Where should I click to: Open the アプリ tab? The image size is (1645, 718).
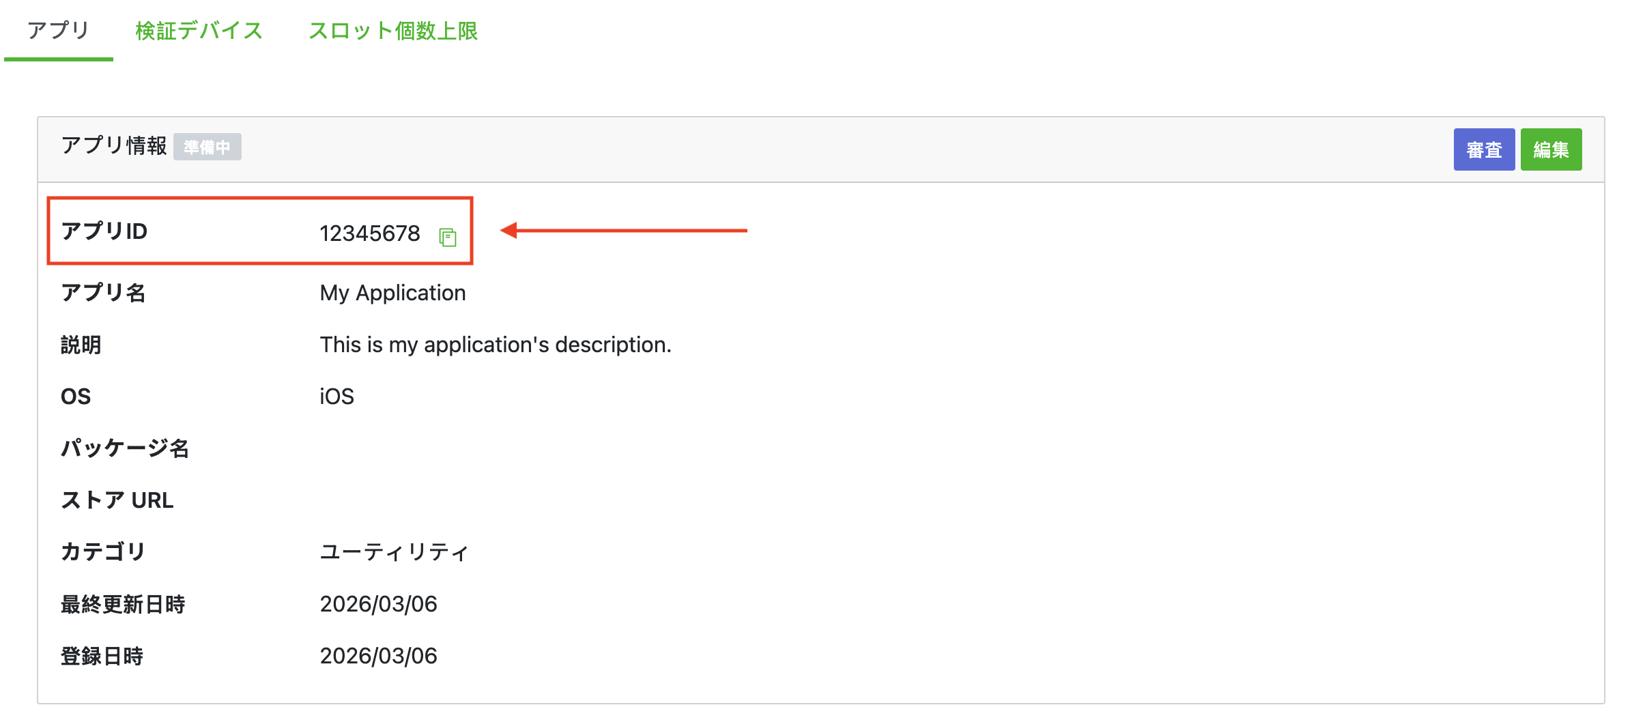click(58, 31)
